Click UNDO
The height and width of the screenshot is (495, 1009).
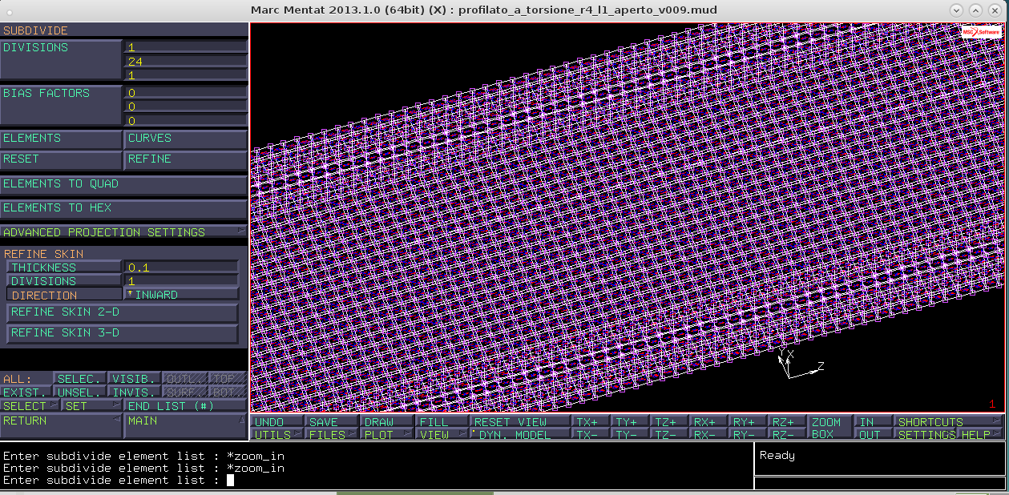coord(278,421)
